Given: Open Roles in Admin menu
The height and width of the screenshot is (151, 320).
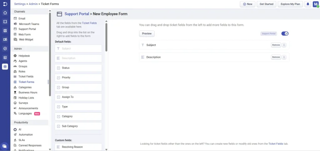Looking at the screenshot, I should coord(22,71).
